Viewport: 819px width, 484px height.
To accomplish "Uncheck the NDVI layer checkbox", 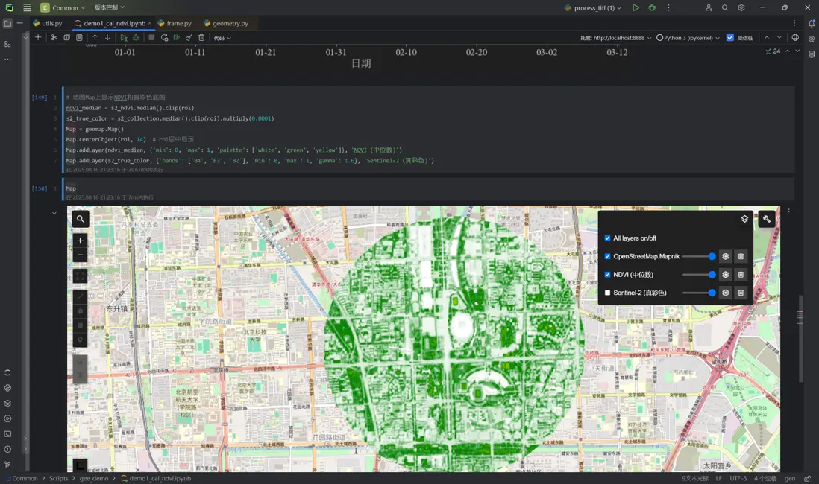I will pyautogui.click(x=607, y=275).
